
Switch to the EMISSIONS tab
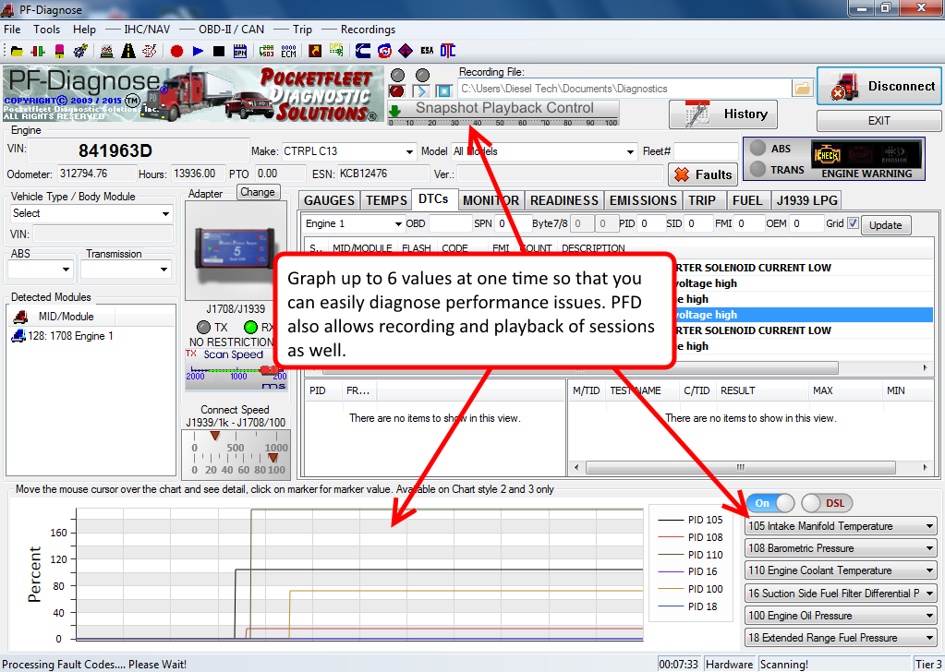[x=643, y=200]
